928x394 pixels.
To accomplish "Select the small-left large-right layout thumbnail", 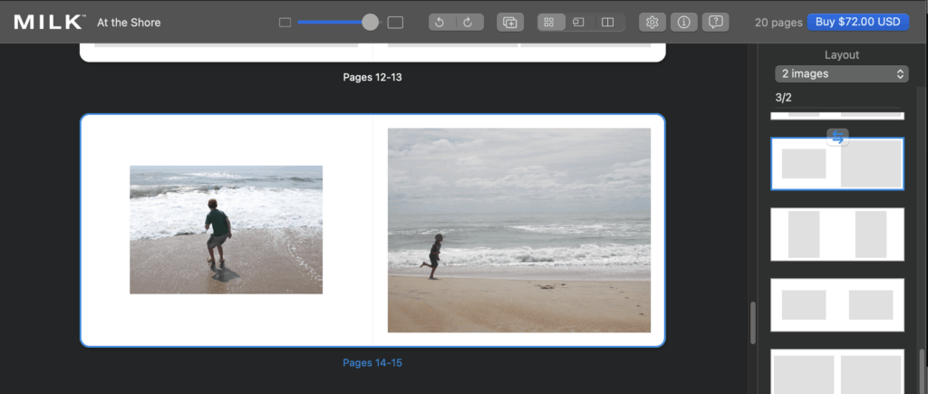I will 836,164.
